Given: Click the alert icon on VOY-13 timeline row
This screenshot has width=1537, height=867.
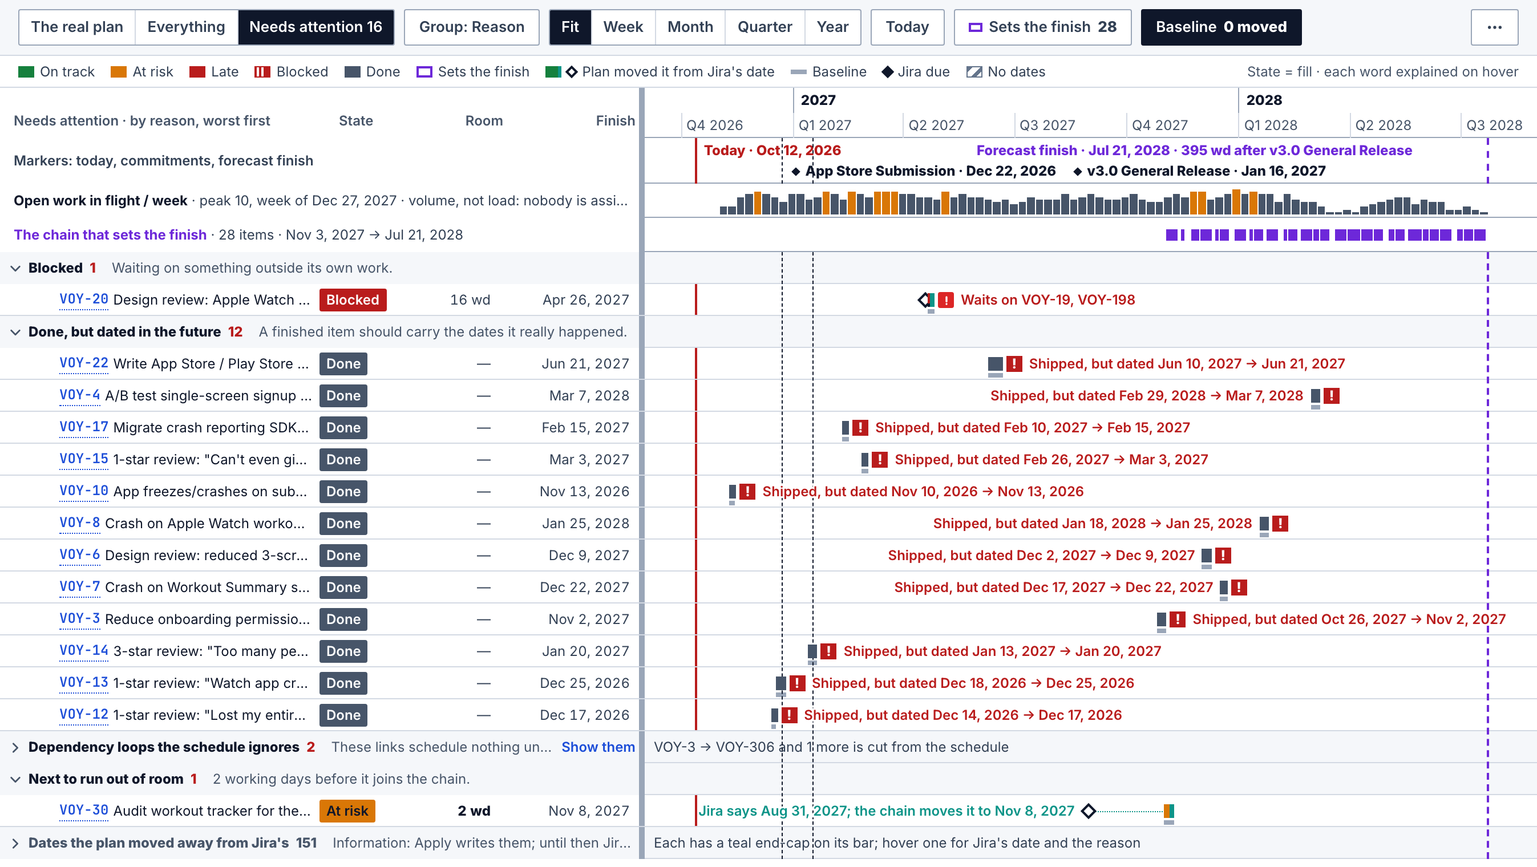Looking at the screenshot, I should [797, 683].
